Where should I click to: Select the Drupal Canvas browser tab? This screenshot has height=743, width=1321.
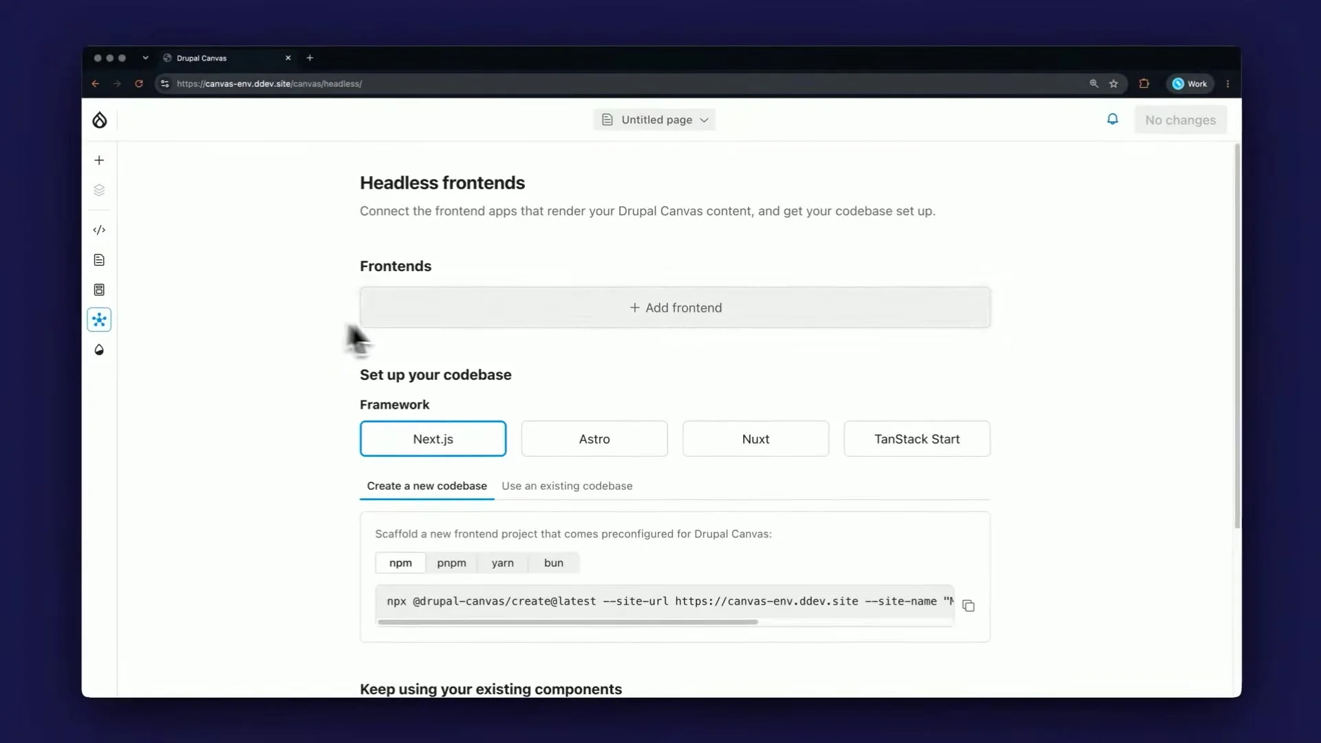tap(228, 58)
